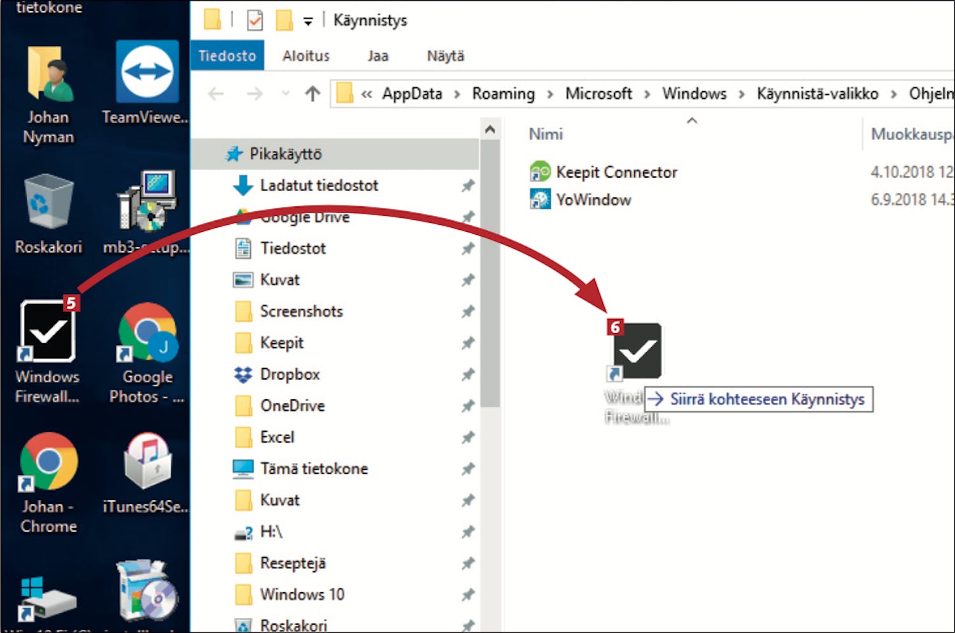Expand the hidden path segments chevron before AppData
The image size is (955, 633).
point(367,95)
